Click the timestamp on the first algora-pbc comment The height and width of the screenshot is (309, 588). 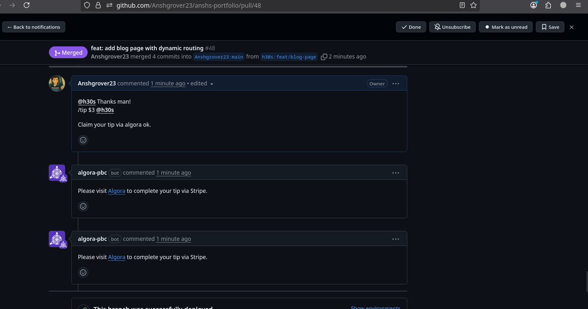(173, 172)
